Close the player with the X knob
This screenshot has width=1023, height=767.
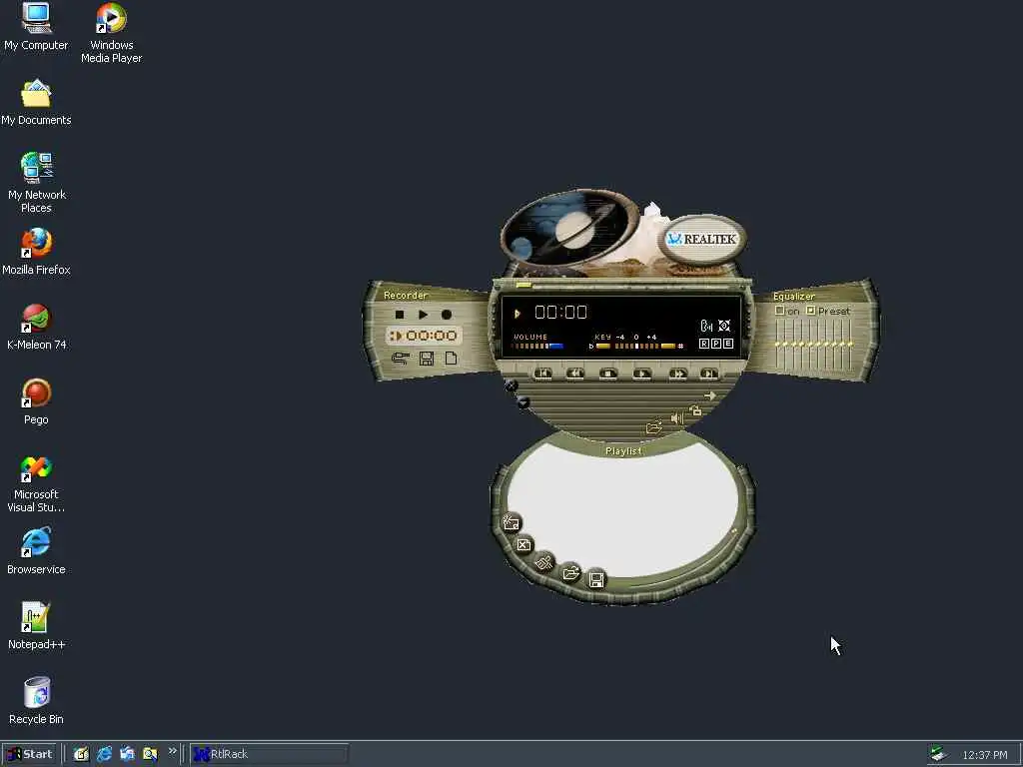[x=511, y=386]
